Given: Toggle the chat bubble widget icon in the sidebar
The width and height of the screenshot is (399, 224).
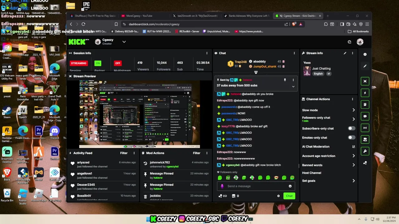Looking at the screenshot, I should click(365, 116).
